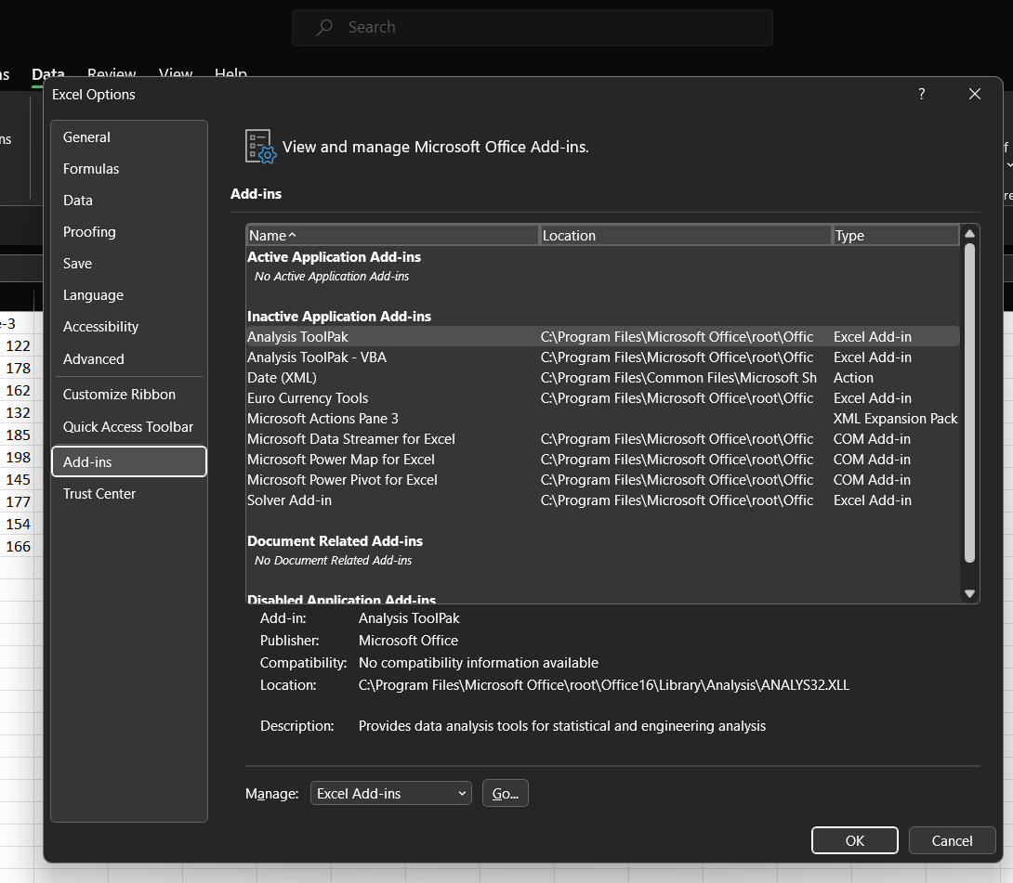Select the Analysis ToolPak - VBA row
Screen dimensions: 1013x883
tap(603, 357)
